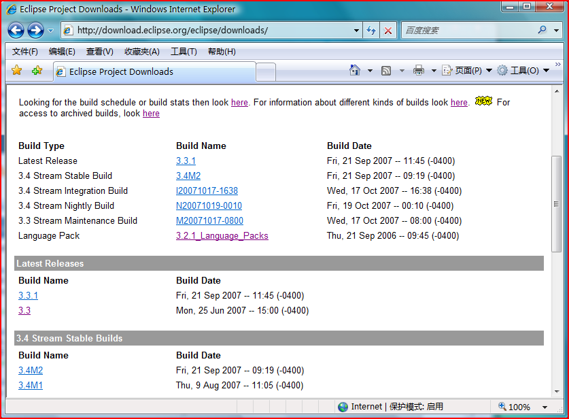Screen dimensions: 569x419
Task: Select the Eclipse Project Downloads tab
Action: coord(155,72)
